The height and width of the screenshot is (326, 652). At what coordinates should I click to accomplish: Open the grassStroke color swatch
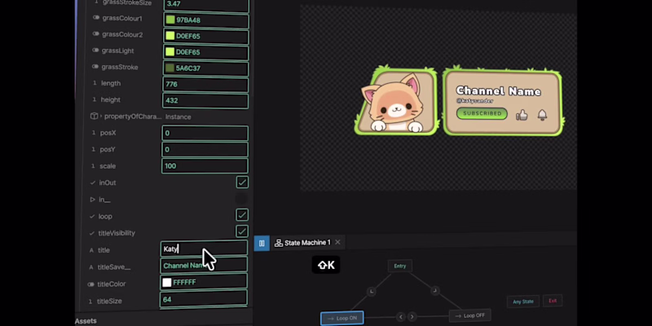point(170,68)
